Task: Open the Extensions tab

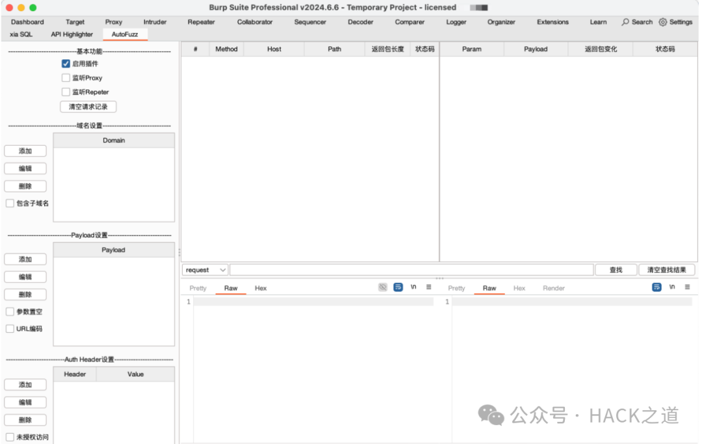Action: click(553, 22)
